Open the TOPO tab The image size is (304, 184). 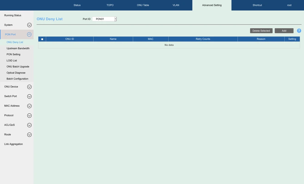click(x=110, y=5)
